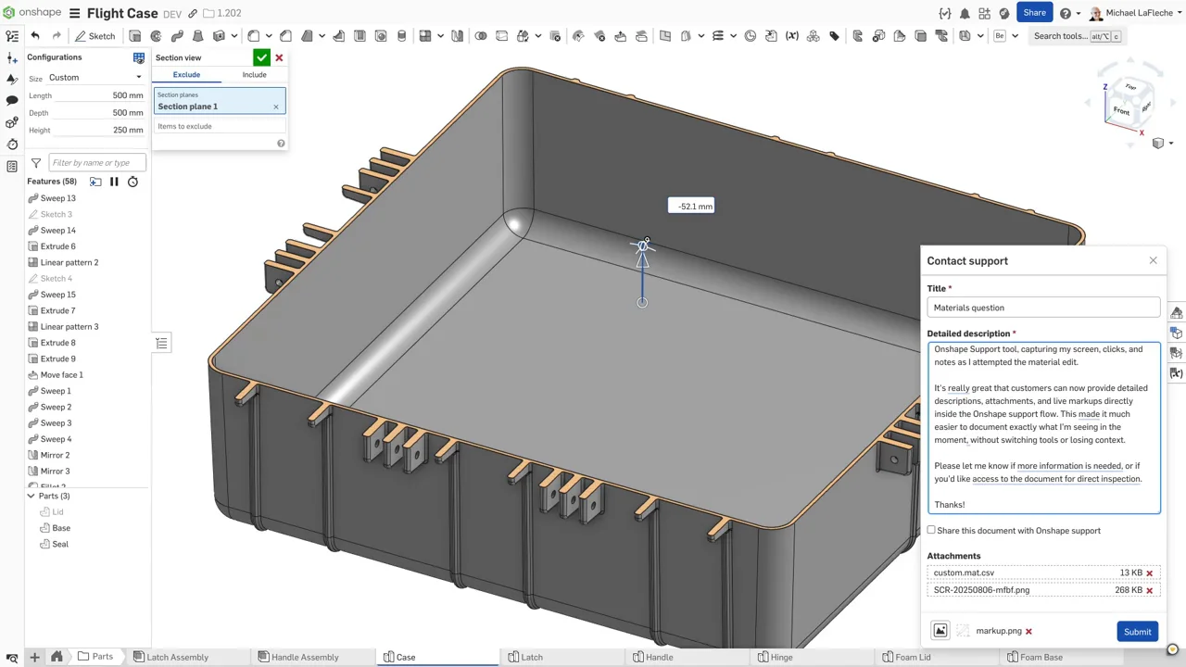Open the Variable (x) tool

791,36
